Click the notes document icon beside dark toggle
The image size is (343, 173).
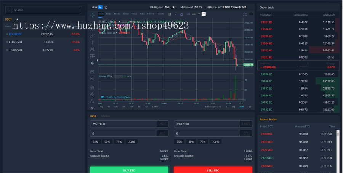pos(106,7)
